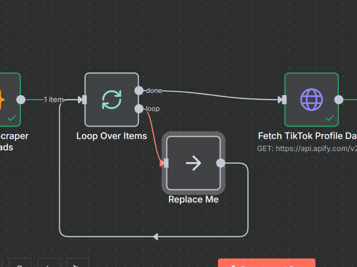357x267 pixels.
Task: Click the Fetch TikTok node output connector
Action: 339,100
